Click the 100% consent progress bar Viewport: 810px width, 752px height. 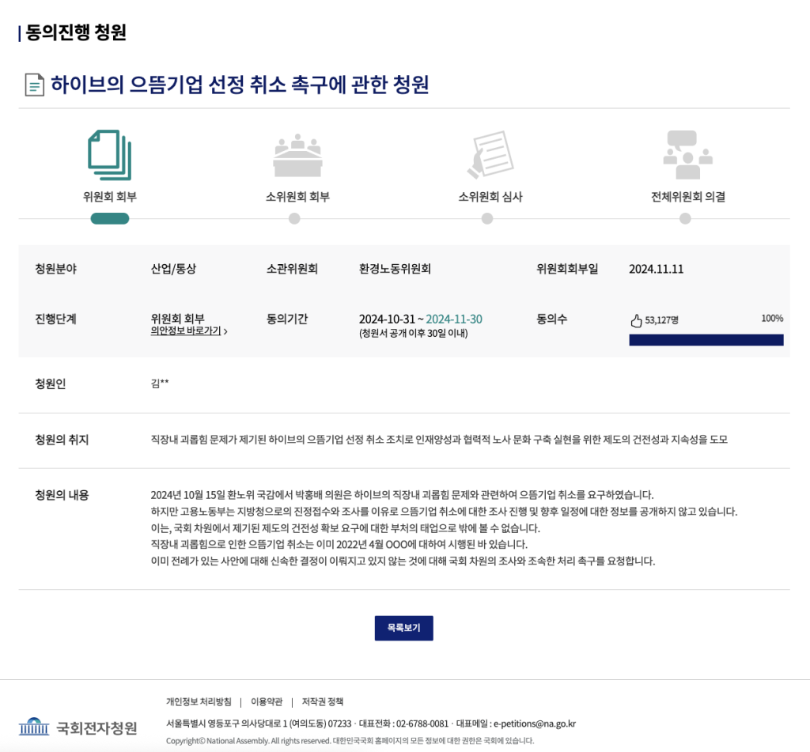(706, 340)
